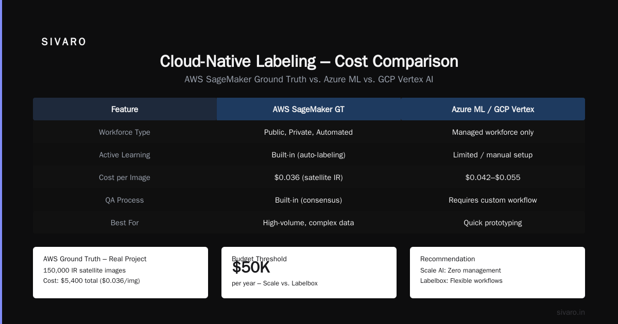618x324 pixels.
Task: Click the '$0.042–$0.055' cell
Action: click(x=493, y=177)
